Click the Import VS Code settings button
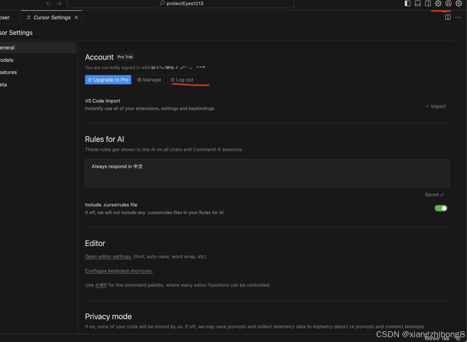The height and width of the screenshot is (342, 467). tap(435, 106)
